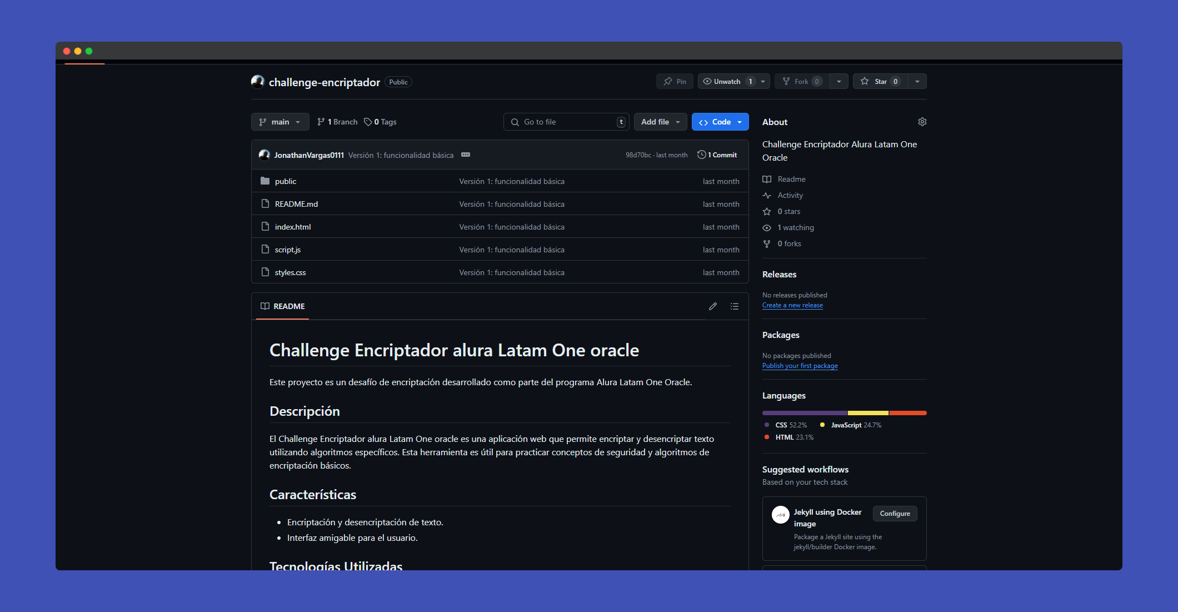Click the clock icon beside 1 Commit
The width and height of the screenshot is (1178, 612).
(701, 155)
